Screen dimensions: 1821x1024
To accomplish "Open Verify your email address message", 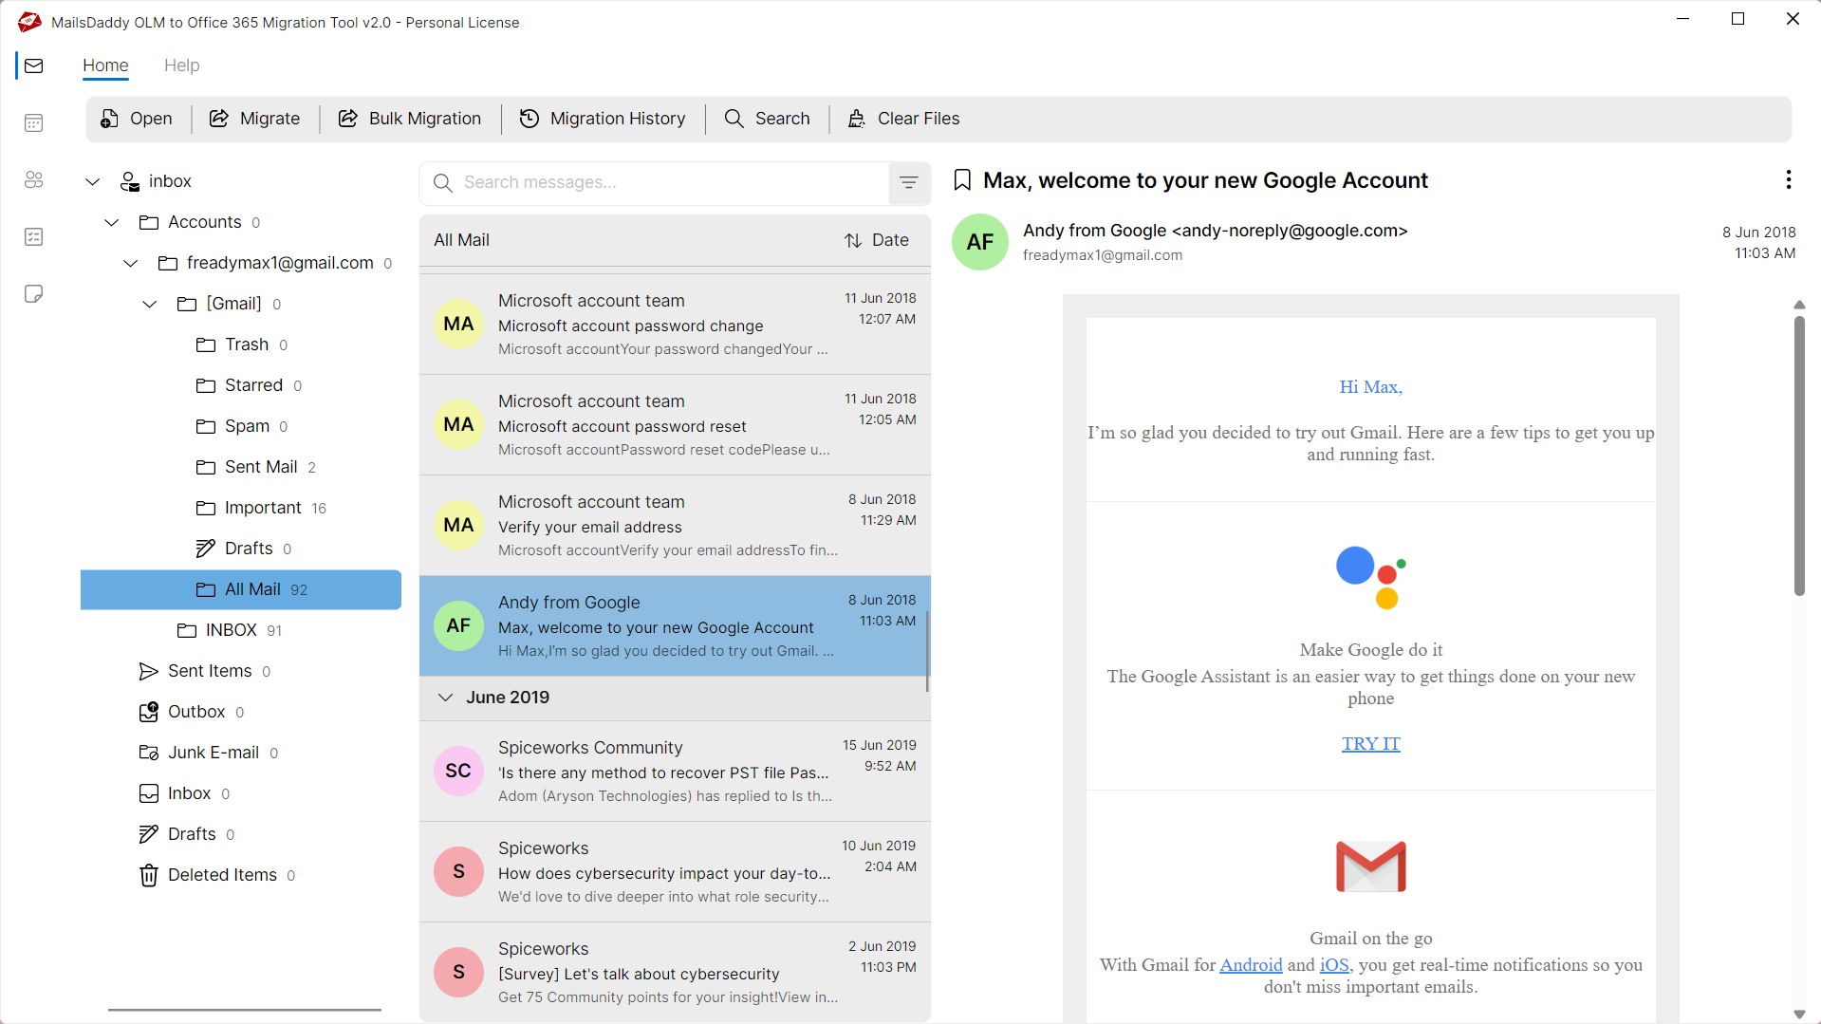I will (x=675, y=526).
